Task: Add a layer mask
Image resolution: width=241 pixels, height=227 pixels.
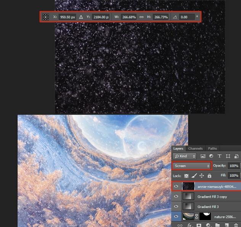Action: tap(199, 225)
